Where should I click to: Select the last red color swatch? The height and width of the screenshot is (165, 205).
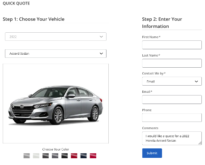[x=93, y=156]
